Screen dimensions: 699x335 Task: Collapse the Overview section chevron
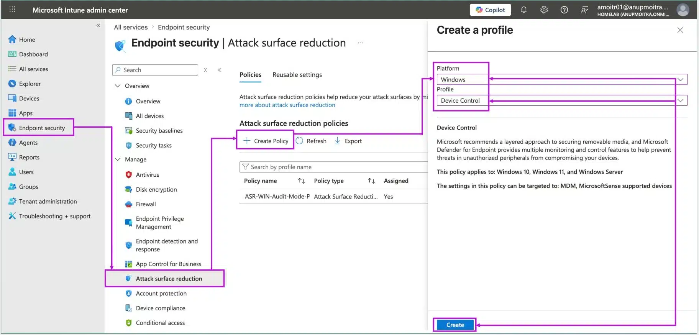[x=118, y=86]
